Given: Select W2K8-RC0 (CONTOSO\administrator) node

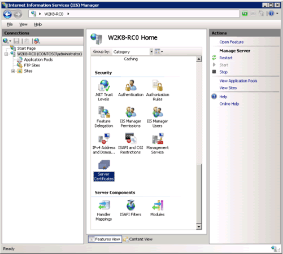Looking at the screenshot, I should click(x=50, y=54).
